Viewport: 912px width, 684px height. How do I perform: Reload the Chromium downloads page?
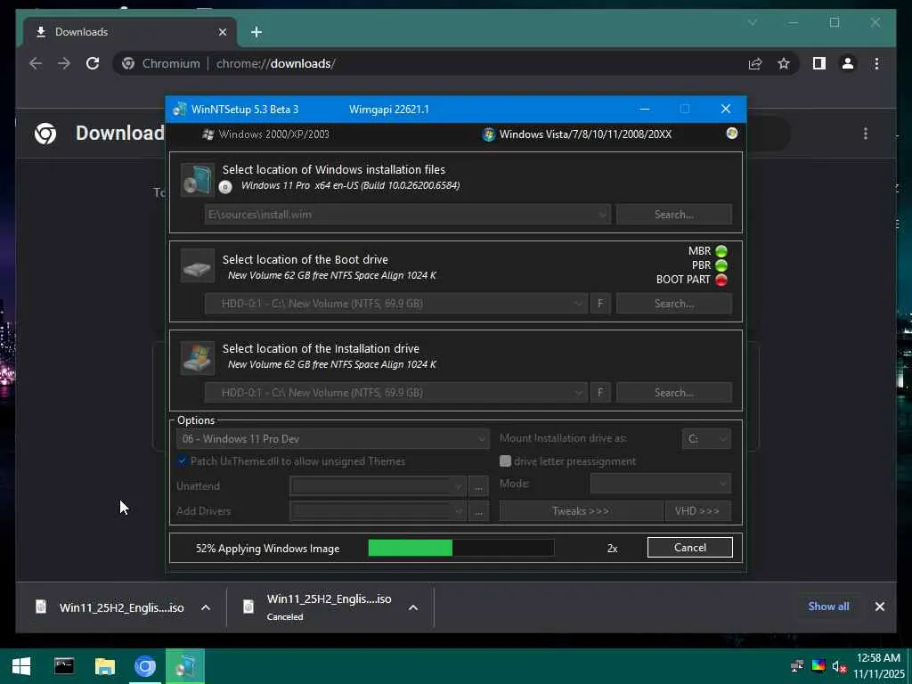pyautogui.click(x=93, y=63)
